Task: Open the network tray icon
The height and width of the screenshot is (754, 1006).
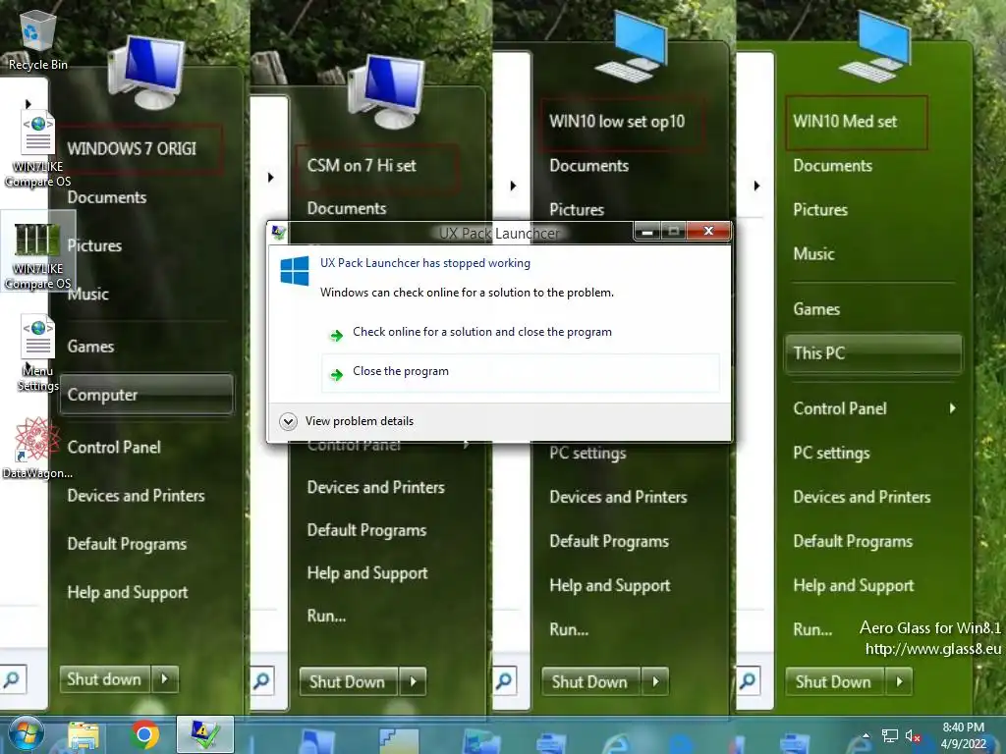Action: tap(889, 736)
